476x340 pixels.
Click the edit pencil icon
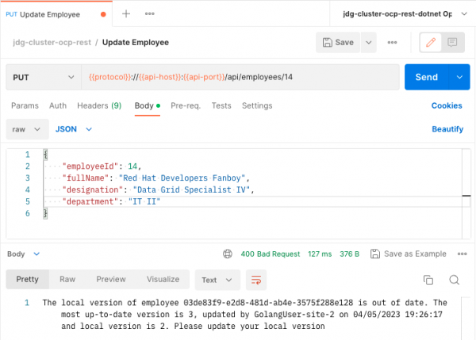(x=432, y=42)
